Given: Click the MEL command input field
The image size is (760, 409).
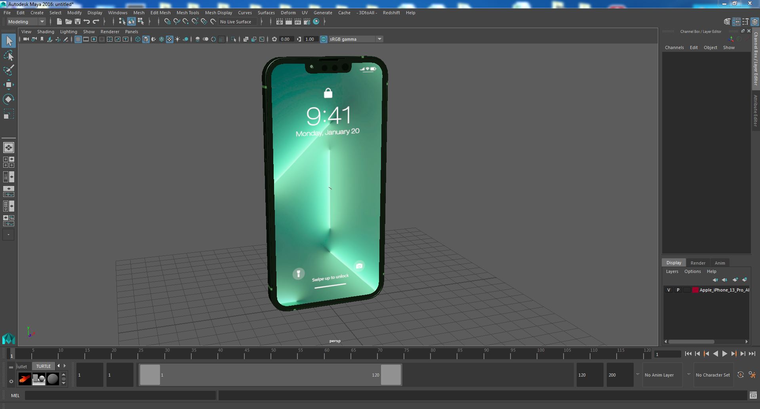Looking at the screenshot, I should pos(120,395).
